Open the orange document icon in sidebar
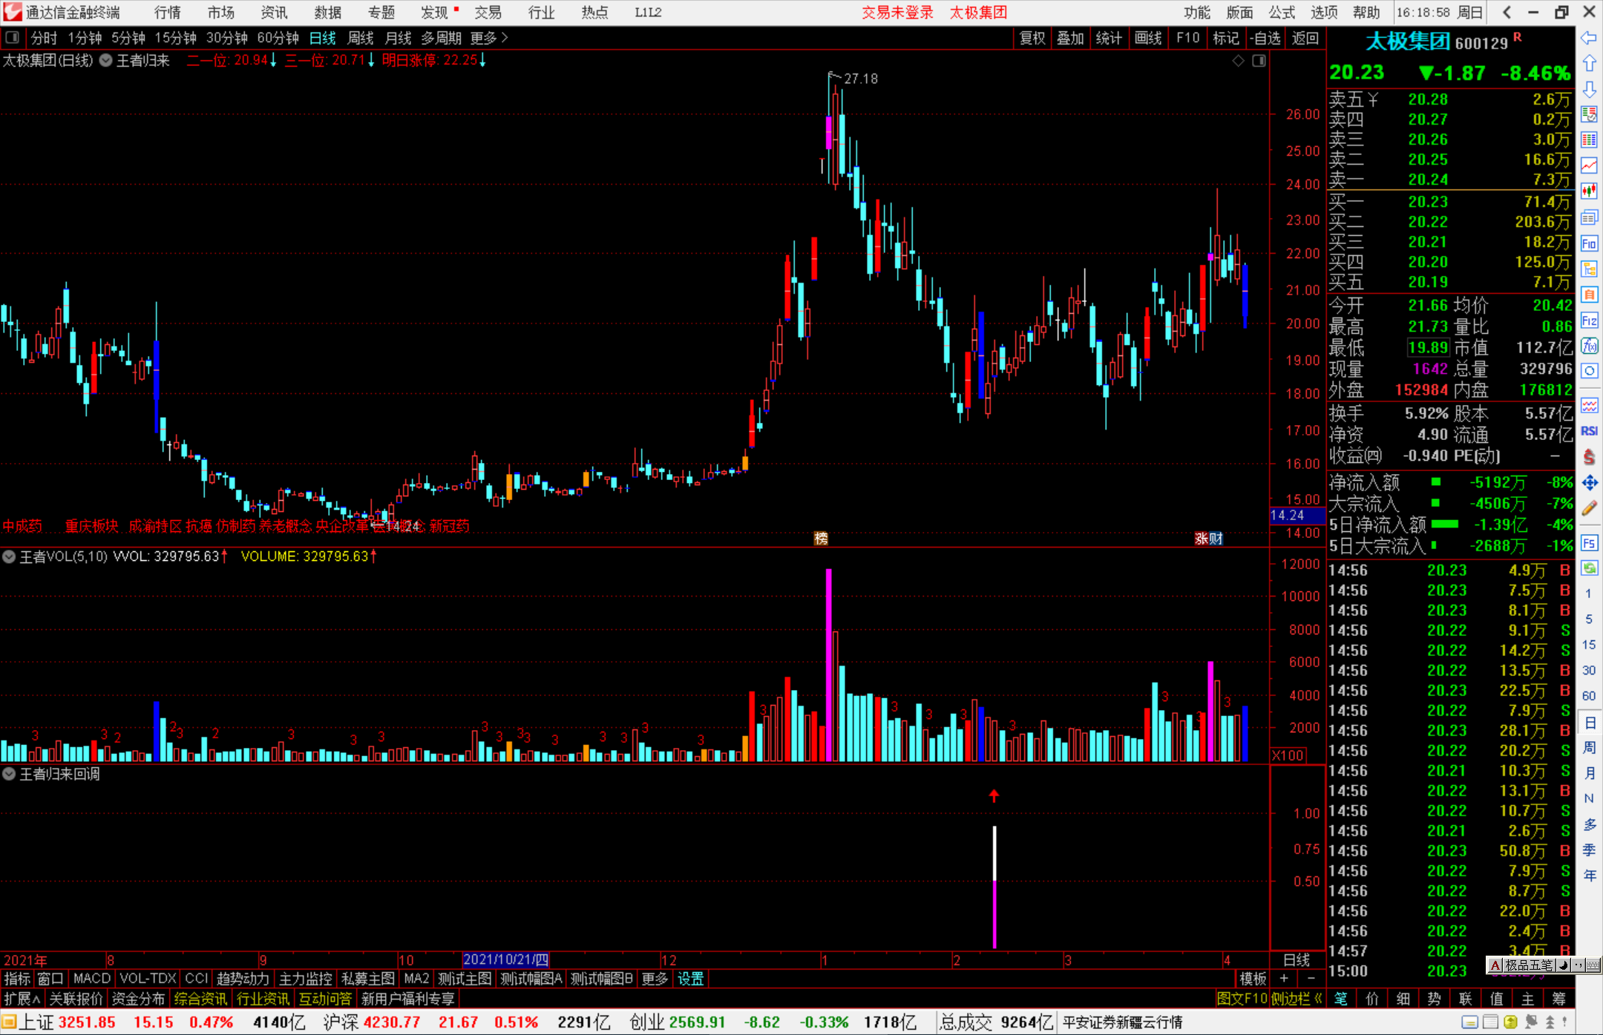Screen dimensions: 1603x1035 coord(1589,295)
